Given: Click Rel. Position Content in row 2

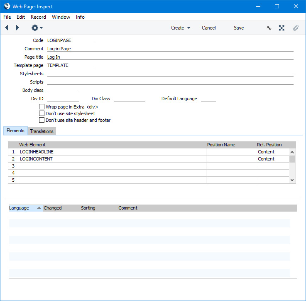Looking at the screenshot, I should (x=272, y=159).
